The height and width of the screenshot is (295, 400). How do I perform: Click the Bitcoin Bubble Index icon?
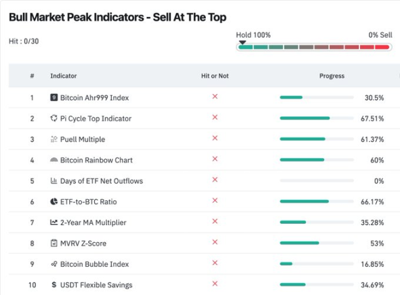coord(54,264)
